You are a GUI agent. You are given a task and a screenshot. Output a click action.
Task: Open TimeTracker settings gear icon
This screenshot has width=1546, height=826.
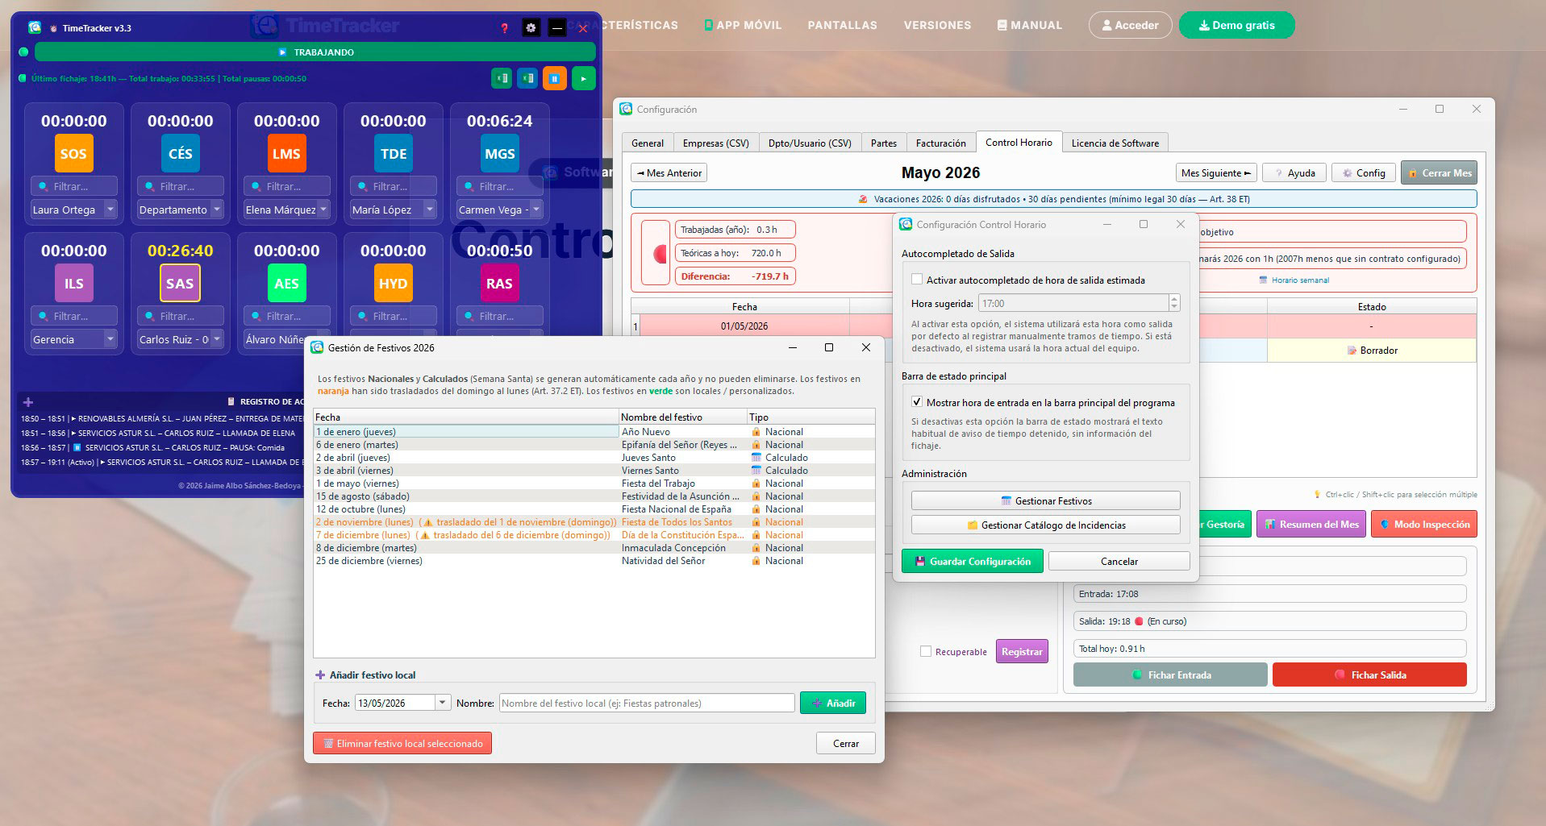click(531, 28)
